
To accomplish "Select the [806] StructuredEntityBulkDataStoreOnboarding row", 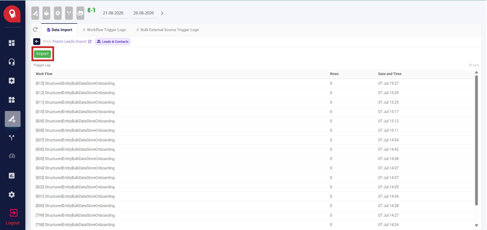I will point(254,149).
